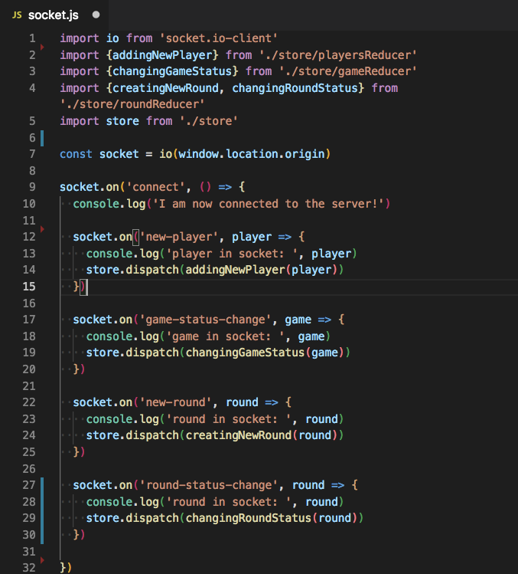The image size is (518, 574).
Task: Click changingRoundStatus(round) call on line 29
Action: [x=272, y=518]
